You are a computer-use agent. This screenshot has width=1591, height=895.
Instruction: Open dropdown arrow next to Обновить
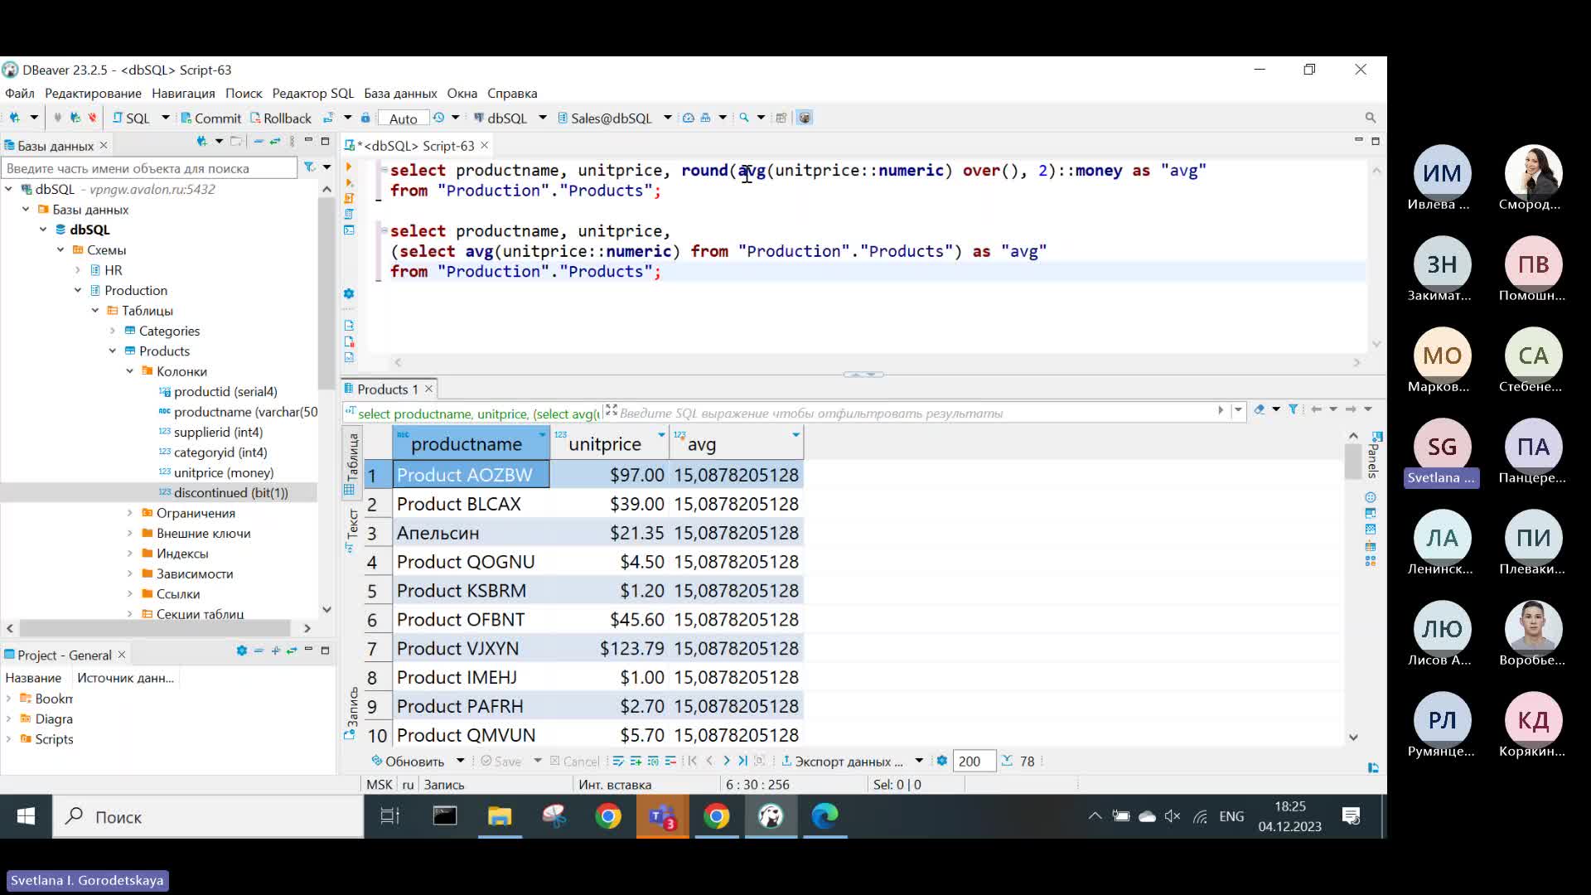click(461, 761)
